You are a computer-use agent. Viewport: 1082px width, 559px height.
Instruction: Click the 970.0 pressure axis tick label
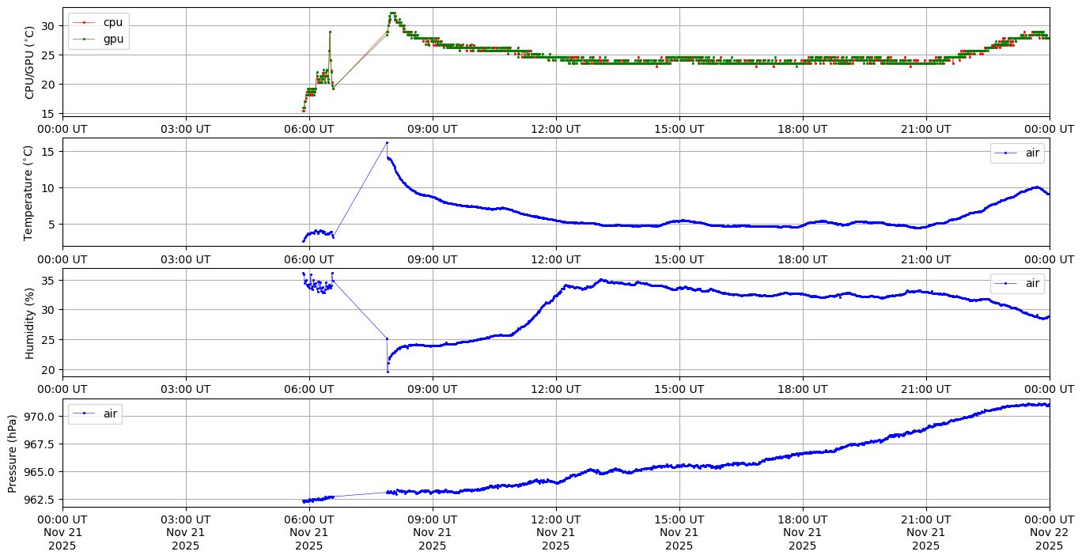[x=40, y=417]
